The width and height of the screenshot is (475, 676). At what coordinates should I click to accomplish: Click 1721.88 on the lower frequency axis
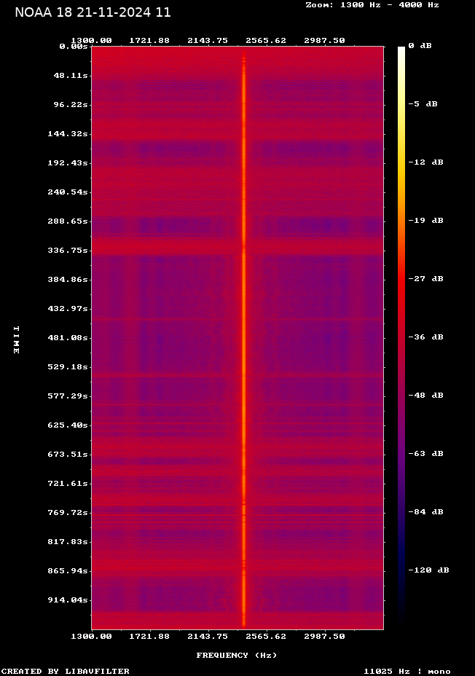149,636
